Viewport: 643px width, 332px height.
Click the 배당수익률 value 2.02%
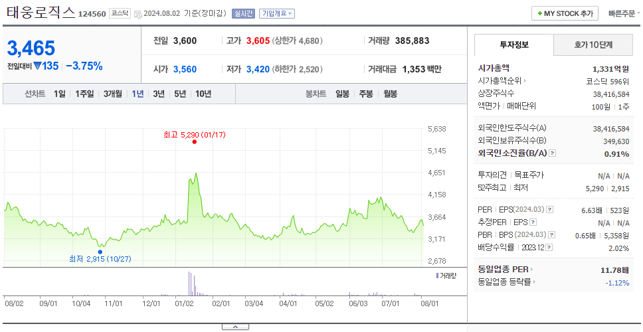pyautogui.click(x=619, y=248)
